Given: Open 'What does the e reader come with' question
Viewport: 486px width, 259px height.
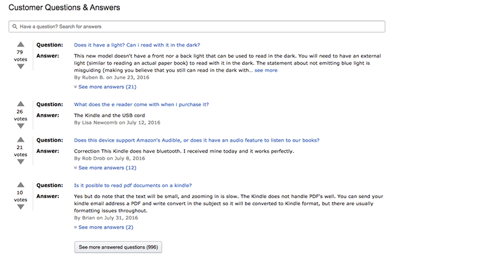Looking at the screenshot, I should tap(141, 104).
